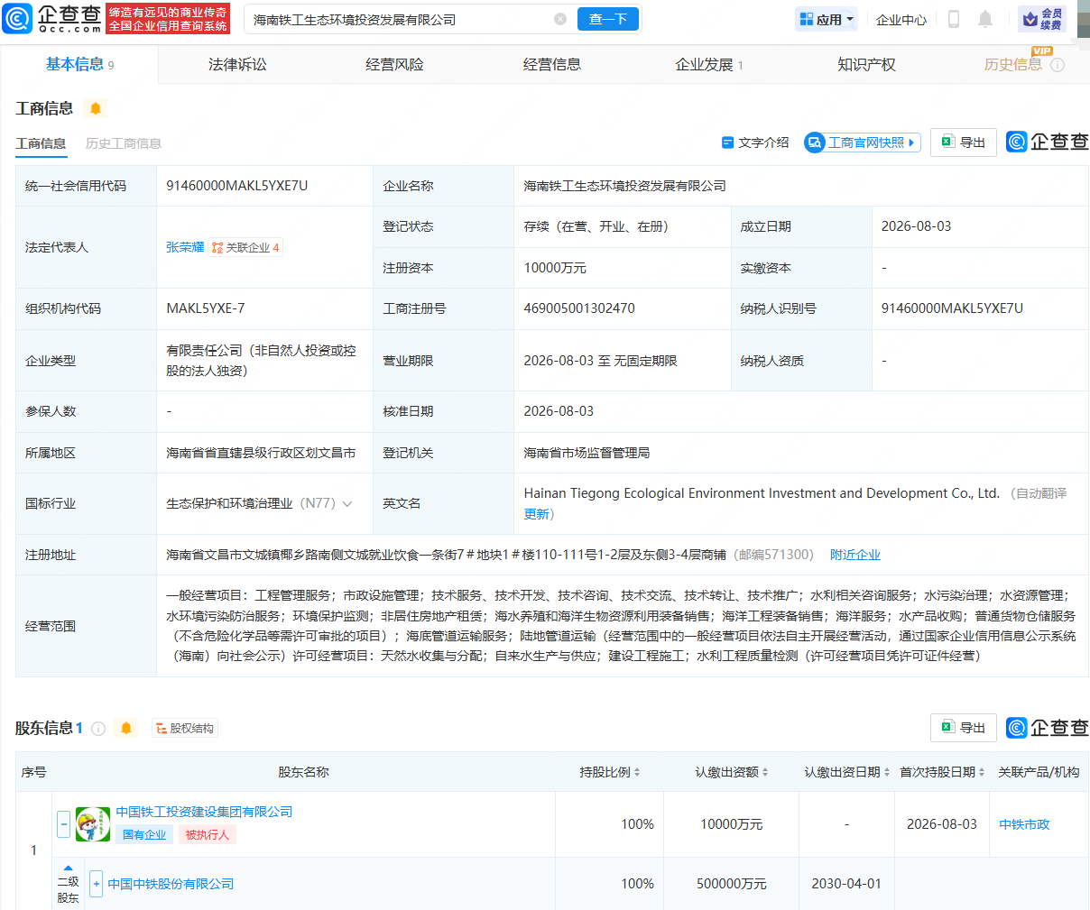Click the info icon beside 历史信息
Screen dimensions: 1090x910
tap(1058, 65)
